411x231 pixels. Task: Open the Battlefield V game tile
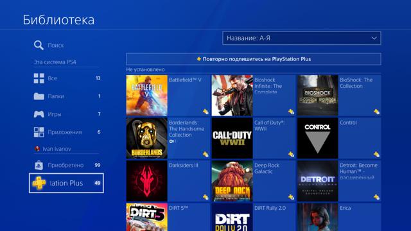168,96
